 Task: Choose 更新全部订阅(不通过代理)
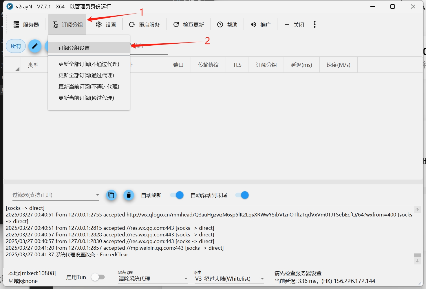click(x=89, y=64)
